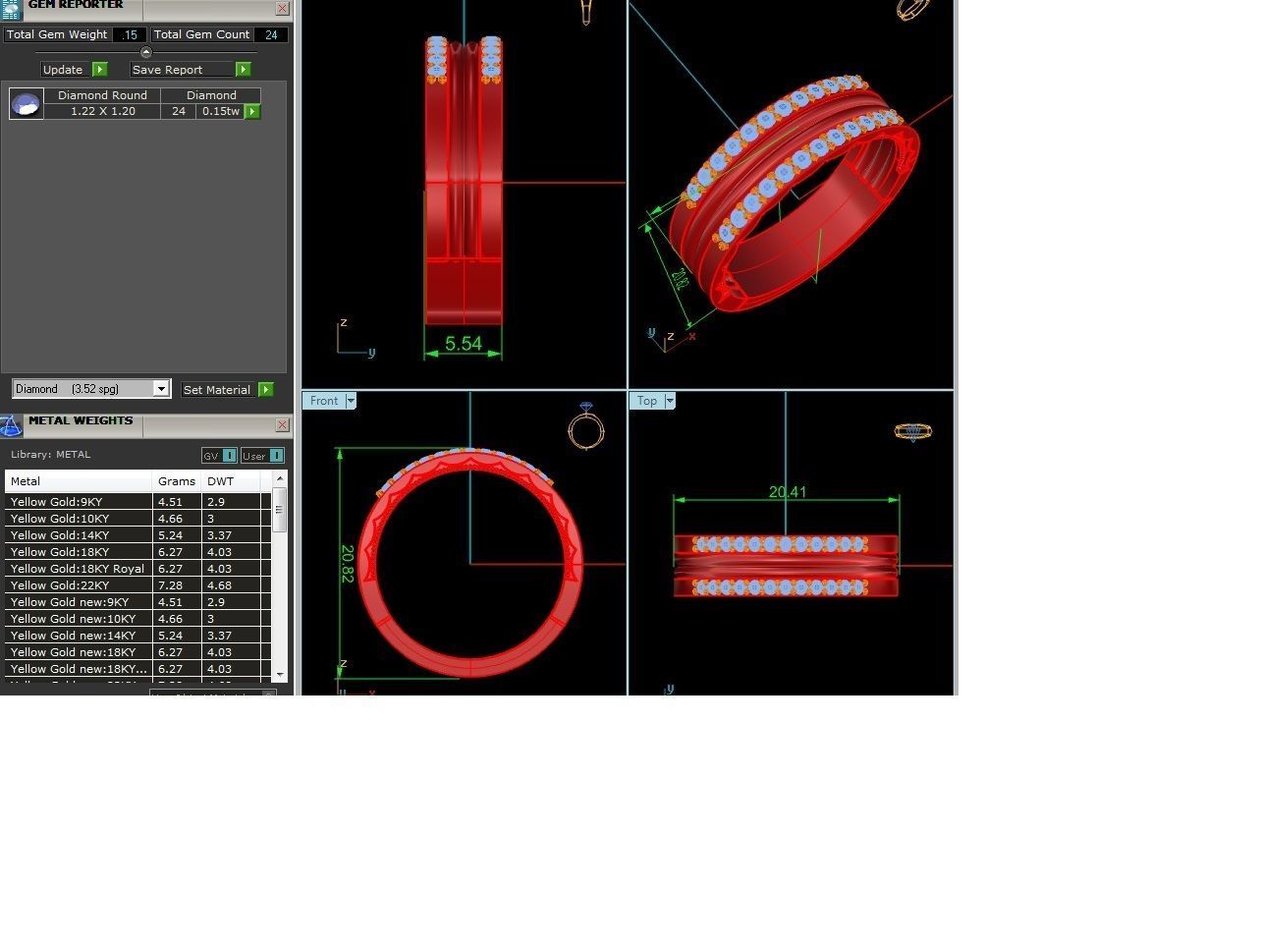
Task: Click the Total Gem Count value 24
Action: [271, 34]
